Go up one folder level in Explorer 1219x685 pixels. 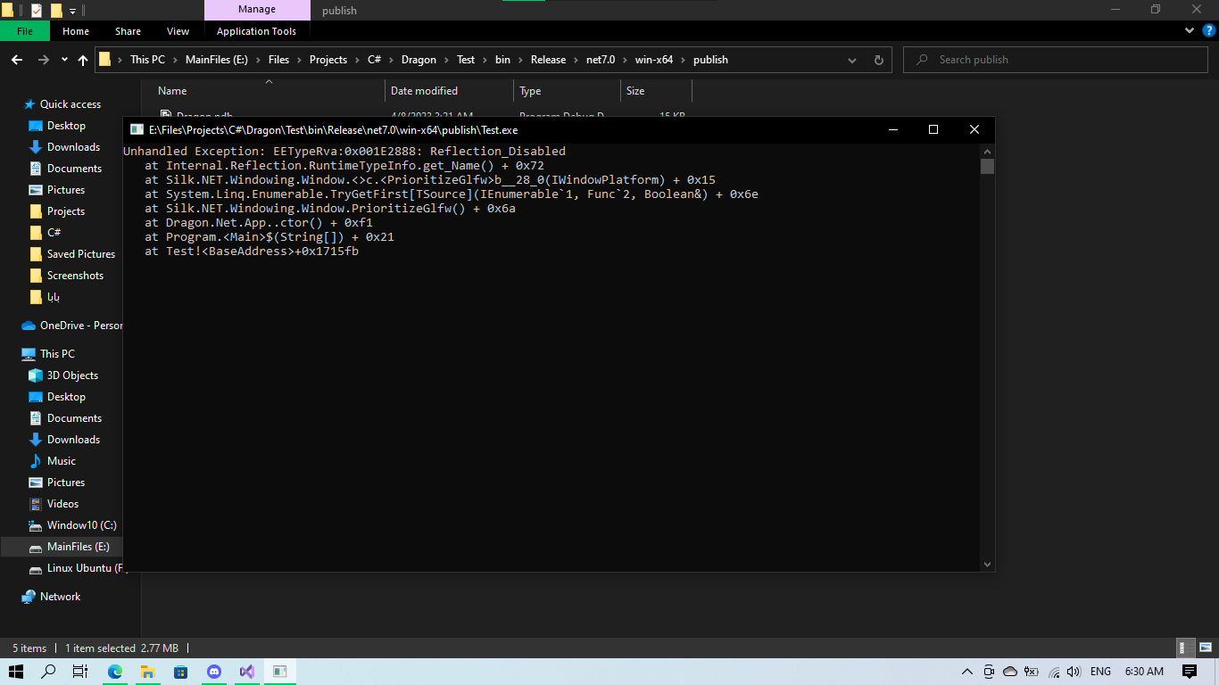83,60
